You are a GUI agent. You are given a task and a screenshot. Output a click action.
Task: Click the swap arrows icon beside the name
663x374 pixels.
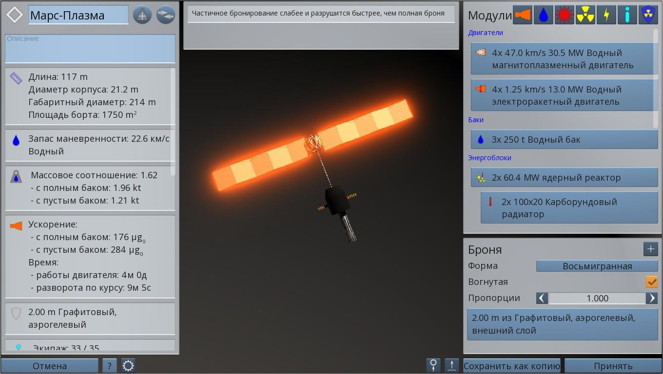(x=166, y=15)
